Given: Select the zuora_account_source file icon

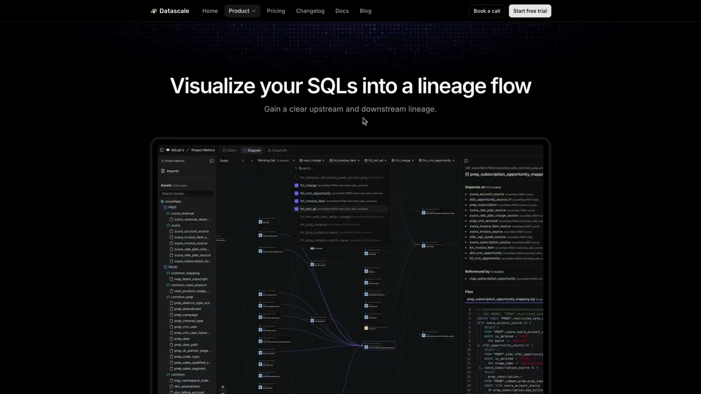Looking at the screenshot, I should (171, 231).
